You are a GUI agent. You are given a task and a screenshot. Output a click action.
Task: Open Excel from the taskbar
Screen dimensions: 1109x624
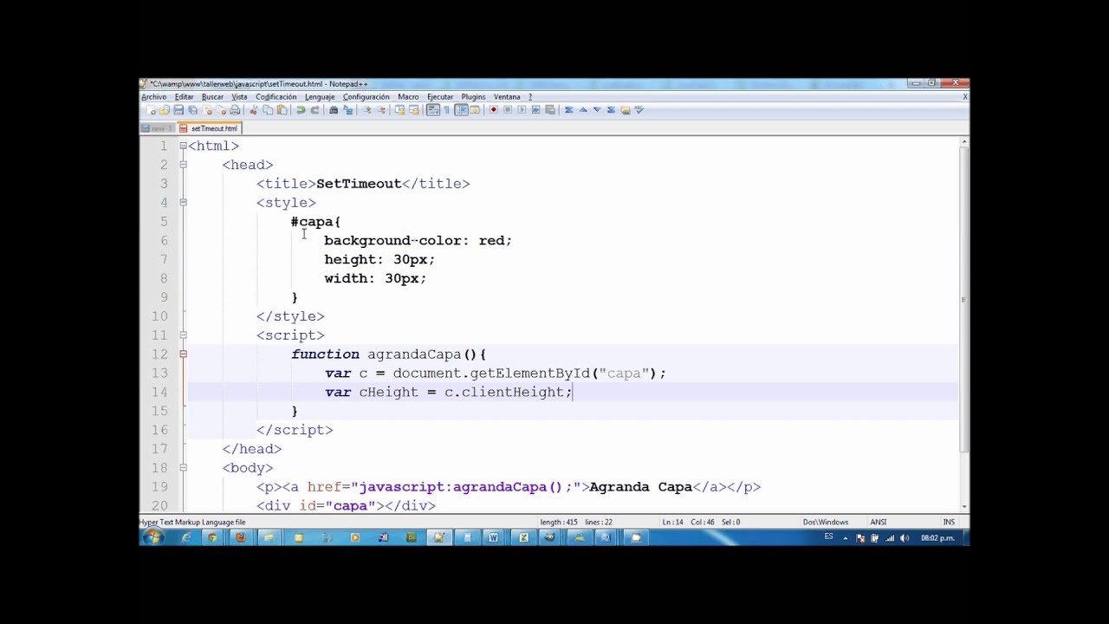[523, 537]
